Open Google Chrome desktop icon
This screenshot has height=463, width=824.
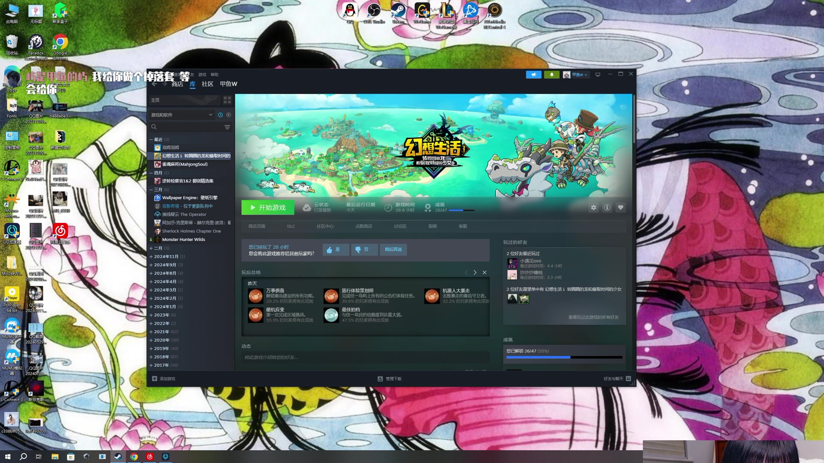tap(60, 47)
